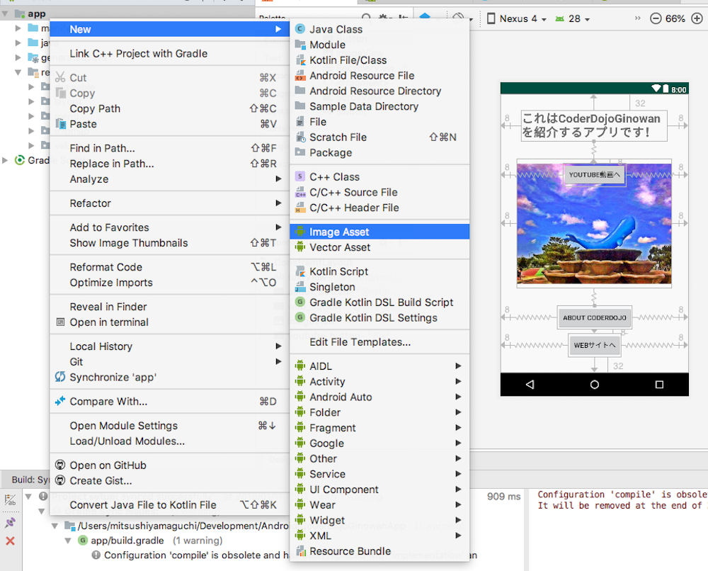Click the ABOUT CODERDOJO button in preview

pos(594,318)
